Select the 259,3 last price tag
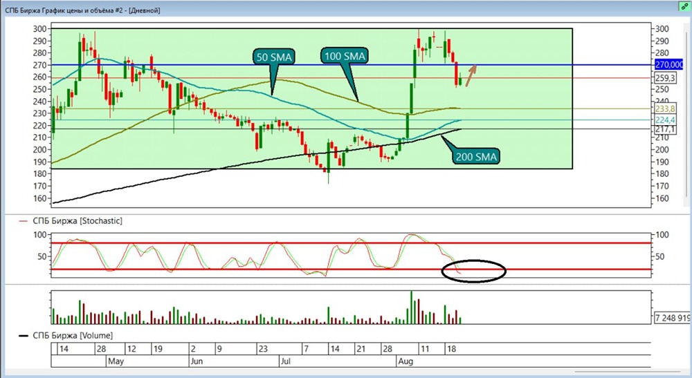Screen dimensions: 692x378 point(666,78)
